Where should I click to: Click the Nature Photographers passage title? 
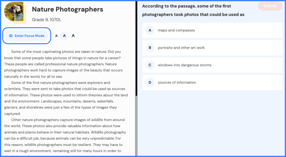(67, 9)
